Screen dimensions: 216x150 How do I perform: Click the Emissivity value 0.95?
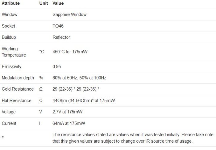[56, 66]
